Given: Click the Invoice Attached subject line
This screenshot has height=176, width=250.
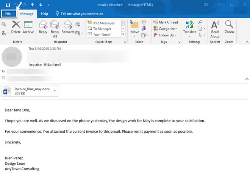Looking at the screenshot, I should pos(44,64).
